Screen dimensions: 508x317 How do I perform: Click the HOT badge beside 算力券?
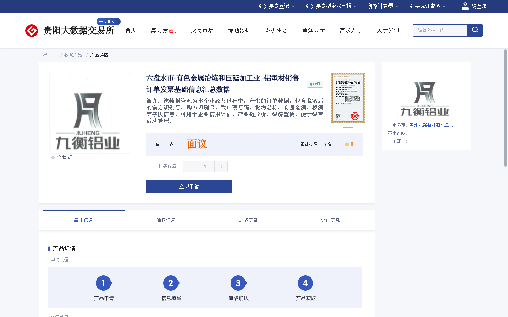(x=172, y=31)
